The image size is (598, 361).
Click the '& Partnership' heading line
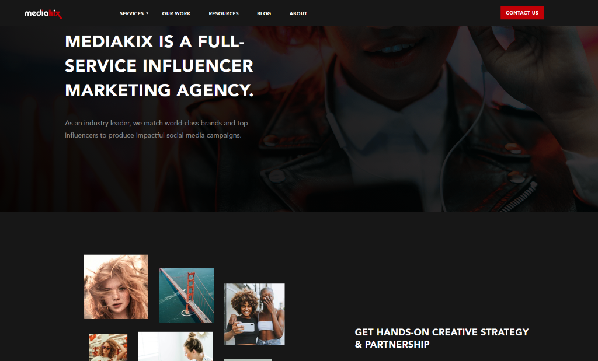pyautogui.click(x=392, y=344)
